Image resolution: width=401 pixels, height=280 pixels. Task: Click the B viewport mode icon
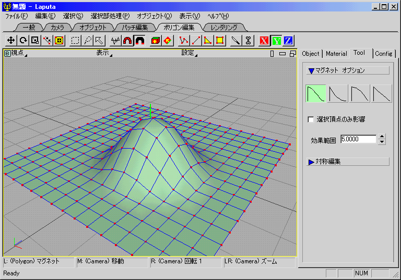coord(7,53)
